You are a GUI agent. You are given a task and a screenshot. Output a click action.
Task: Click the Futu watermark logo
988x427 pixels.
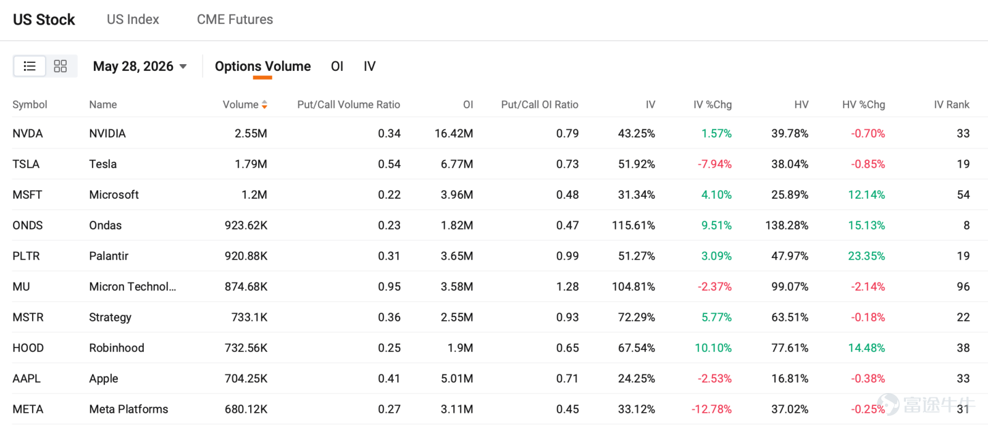926,405
